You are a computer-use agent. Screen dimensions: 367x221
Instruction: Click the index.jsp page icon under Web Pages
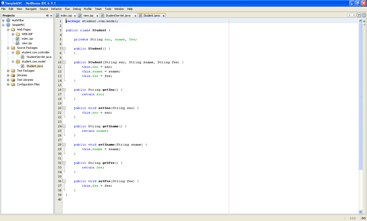click(x=17, y=38)
